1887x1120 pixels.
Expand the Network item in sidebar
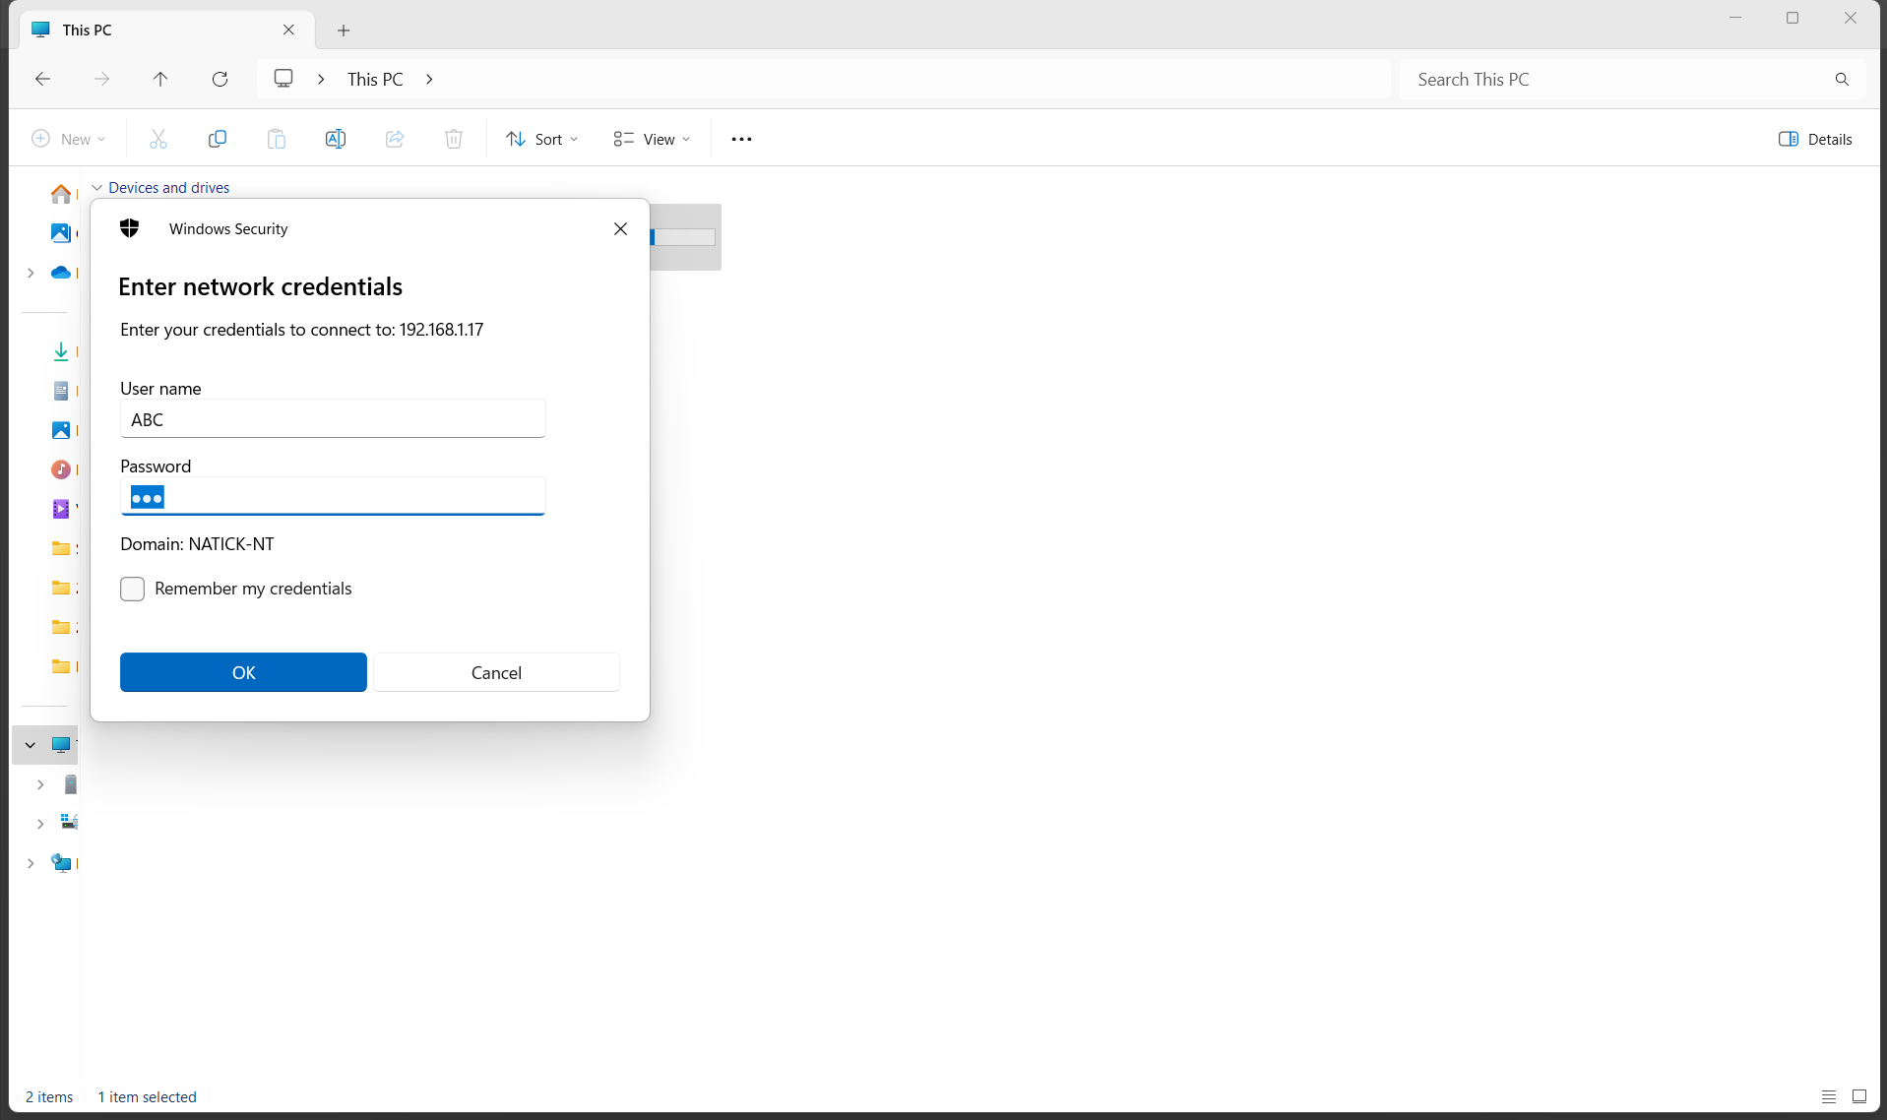coord(30,863)
